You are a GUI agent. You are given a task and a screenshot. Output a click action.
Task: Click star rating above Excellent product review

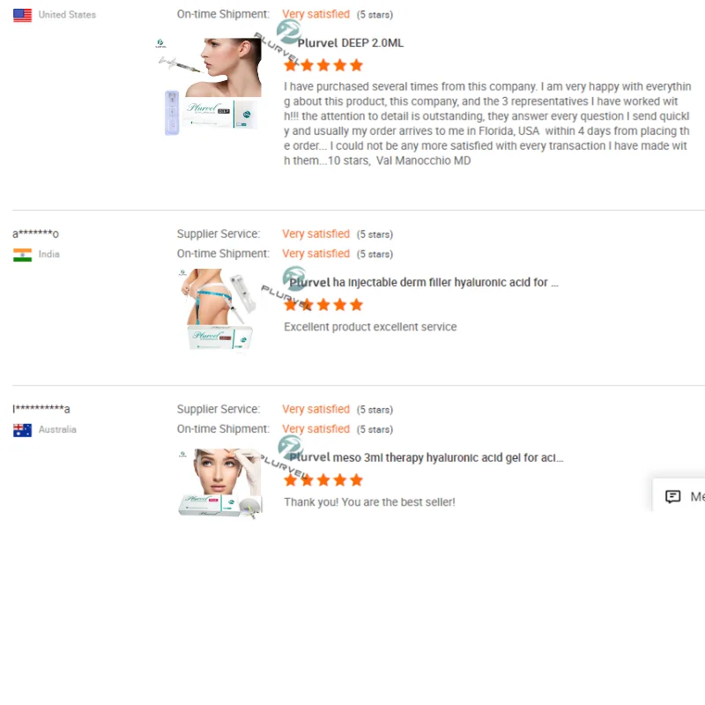coord(323,305)
